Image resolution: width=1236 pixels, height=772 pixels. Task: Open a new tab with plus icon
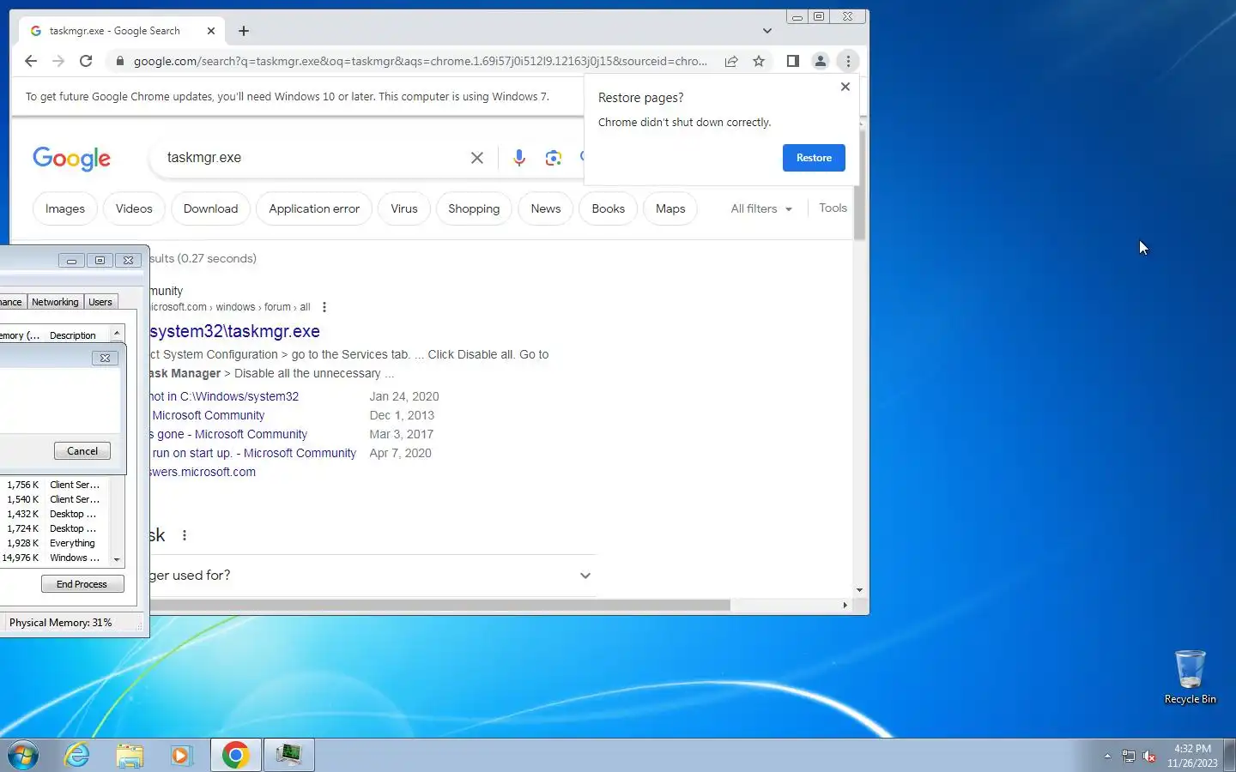click(x=244, y=31)
